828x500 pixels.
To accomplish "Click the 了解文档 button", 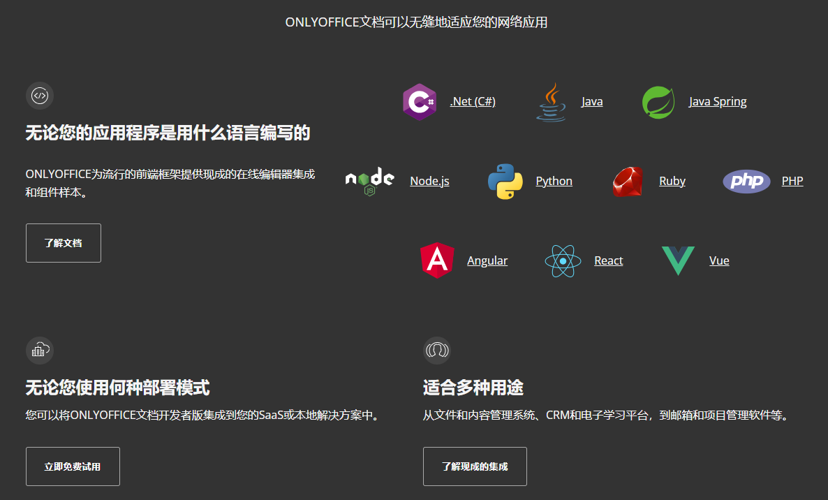I will coord(64,243).
